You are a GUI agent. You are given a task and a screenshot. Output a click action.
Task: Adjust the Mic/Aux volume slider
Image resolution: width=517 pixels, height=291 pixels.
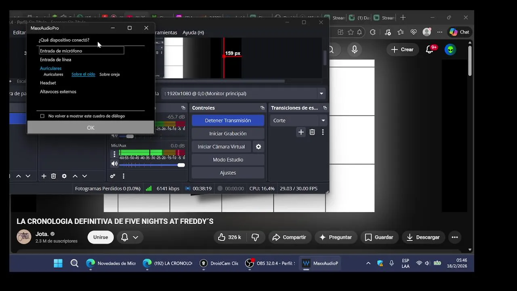click(152, 165)
